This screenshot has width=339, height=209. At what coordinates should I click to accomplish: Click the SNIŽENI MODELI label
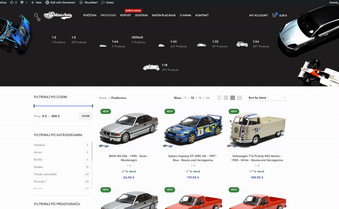point(133,10)
